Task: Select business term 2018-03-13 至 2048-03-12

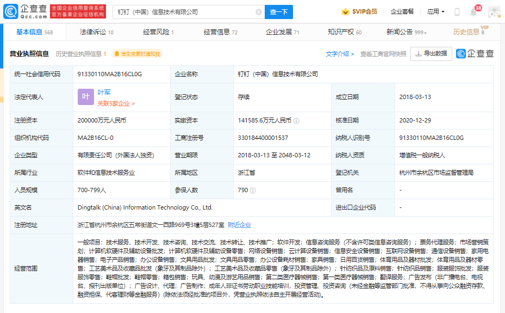Action: pos(274,155)
